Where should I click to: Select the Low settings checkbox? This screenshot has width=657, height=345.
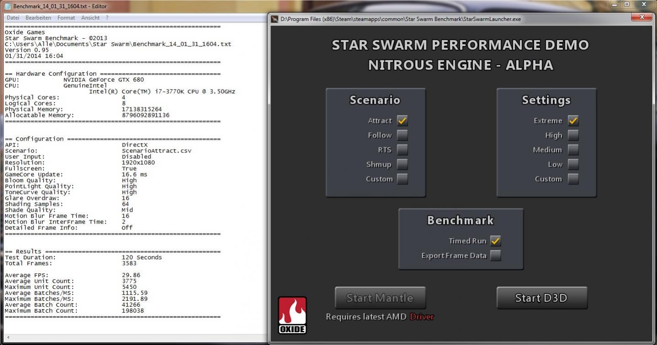(x=573, y=164)
